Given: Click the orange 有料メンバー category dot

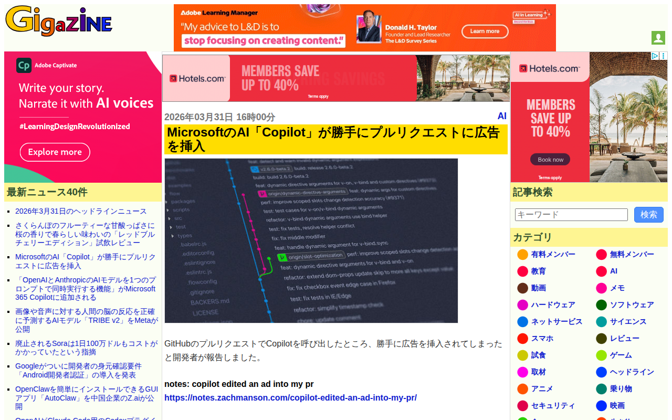Looking at the screenshot, I should (522, 255).
